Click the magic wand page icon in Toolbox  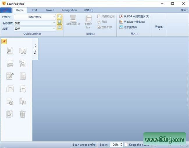(10, 51)
